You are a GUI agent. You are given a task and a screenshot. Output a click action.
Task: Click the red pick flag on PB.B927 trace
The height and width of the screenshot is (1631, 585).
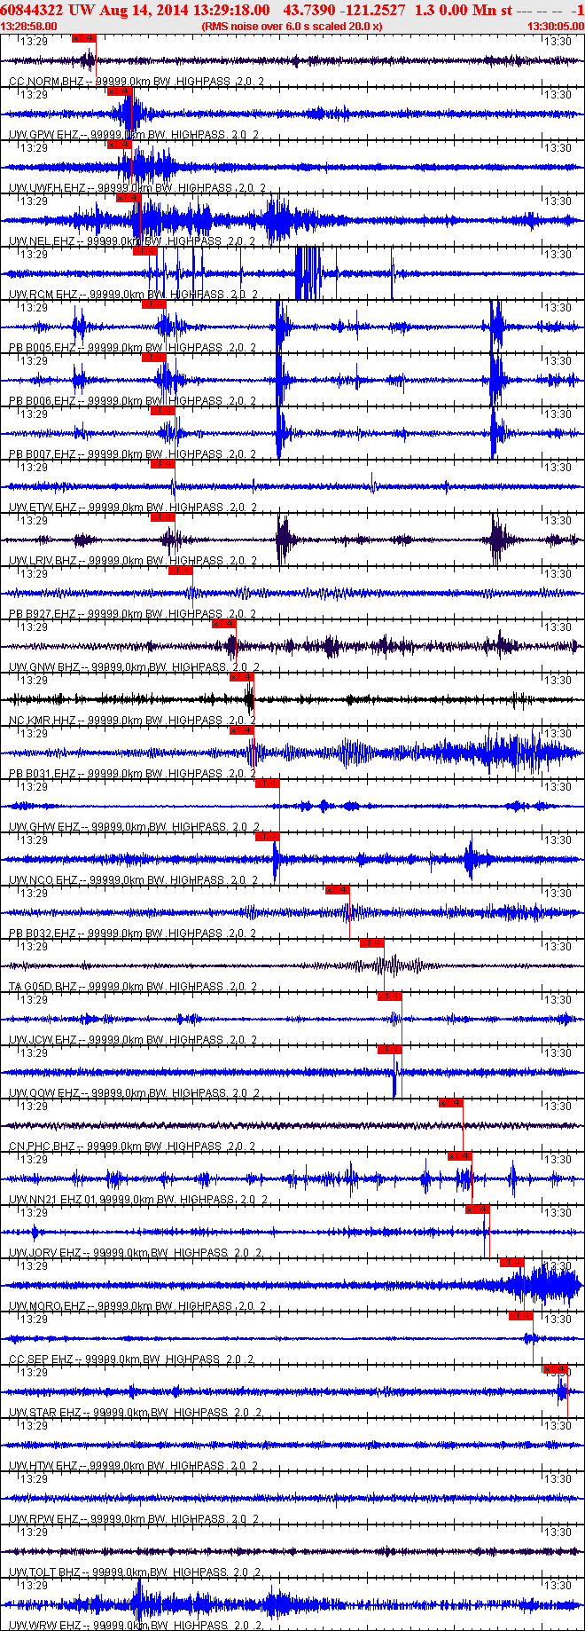click(x=181, y=571)
